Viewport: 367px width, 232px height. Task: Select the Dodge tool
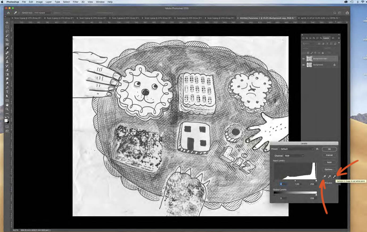coord(7,83)
